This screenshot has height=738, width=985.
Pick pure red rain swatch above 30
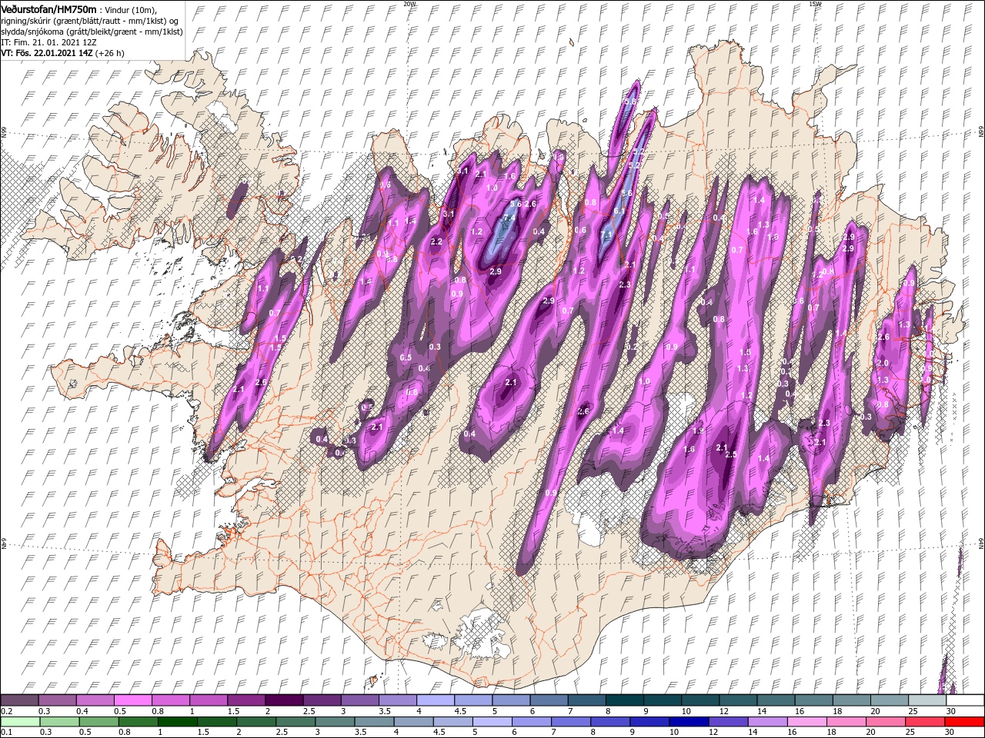tap(965, 721)
